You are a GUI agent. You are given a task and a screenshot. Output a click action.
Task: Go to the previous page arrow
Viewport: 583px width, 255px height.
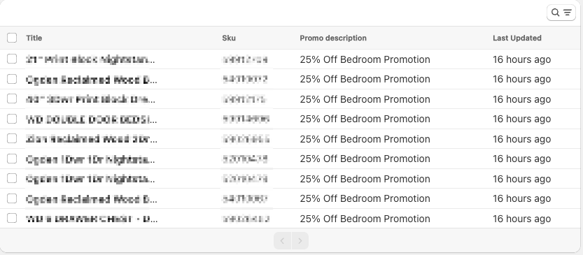click(283, 241)
